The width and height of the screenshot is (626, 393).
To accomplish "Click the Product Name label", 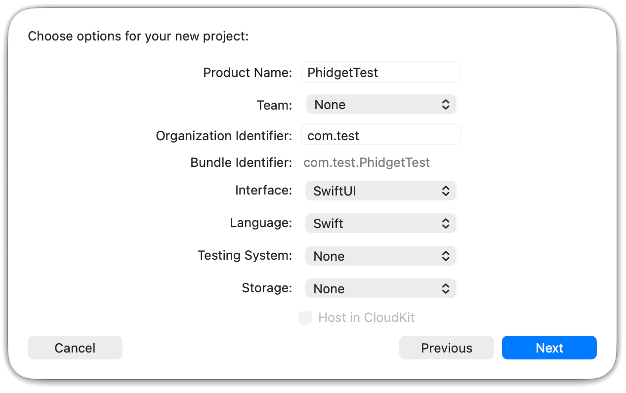I will [248, 73].
